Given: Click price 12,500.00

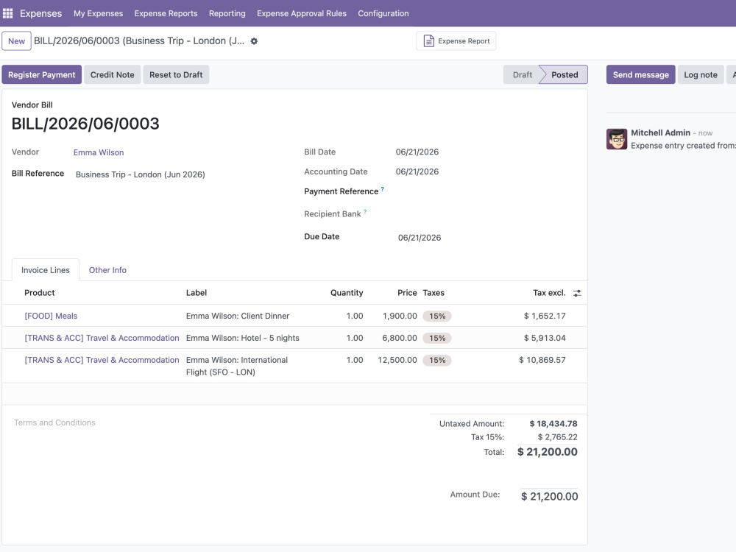Looking at the screenshot, I should click(x=397, y=360).
